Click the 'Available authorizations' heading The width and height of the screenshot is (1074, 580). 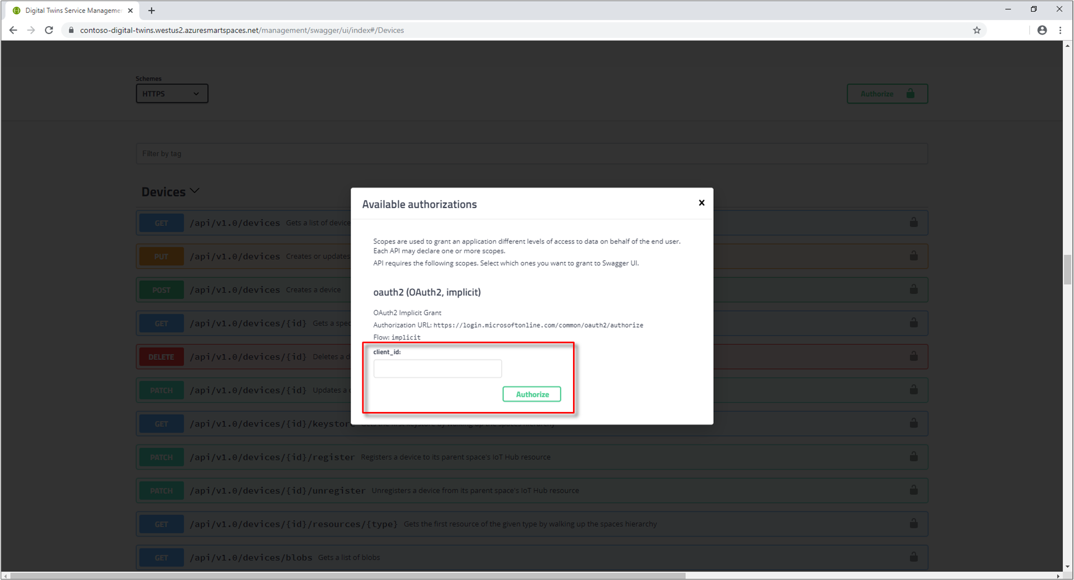point(419,204)
